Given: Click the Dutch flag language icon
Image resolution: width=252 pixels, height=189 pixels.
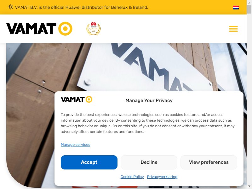Looking at the screenshot, I should point(236,7).
